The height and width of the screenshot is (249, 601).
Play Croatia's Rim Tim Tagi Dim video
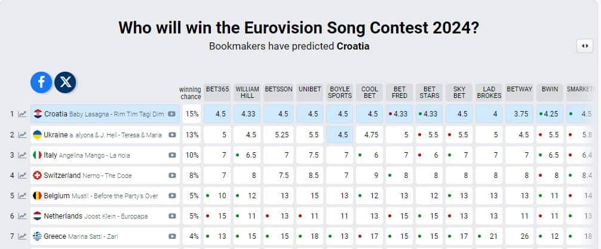(172, 114)
